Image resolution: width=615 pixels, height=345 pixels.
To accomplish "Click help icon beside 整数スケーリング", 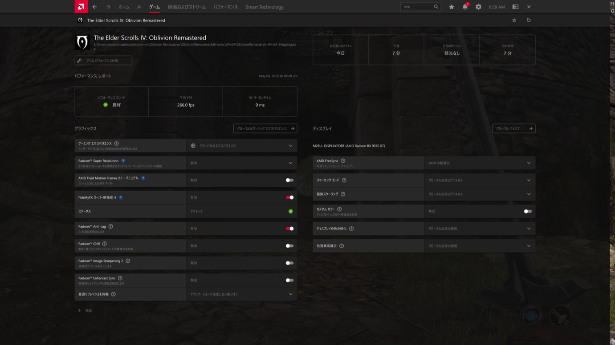I will pyautogui.click(x=343, y=194).
